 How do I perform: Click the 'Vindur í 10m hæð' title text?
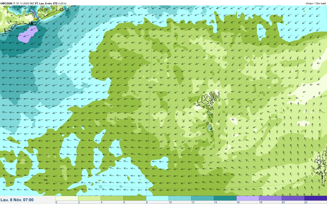[x=316, y=3]
